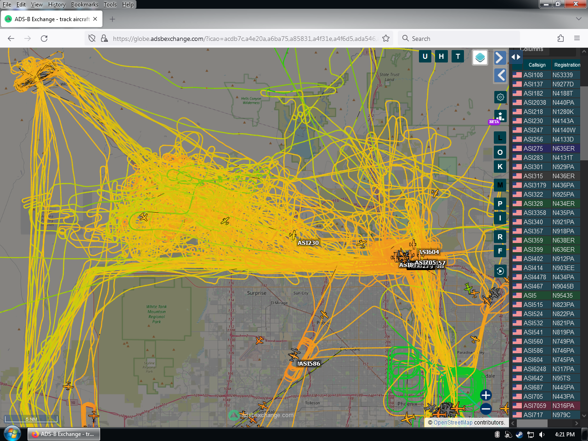
Task: Zoom out the map with minus
Action: (486, 408)
